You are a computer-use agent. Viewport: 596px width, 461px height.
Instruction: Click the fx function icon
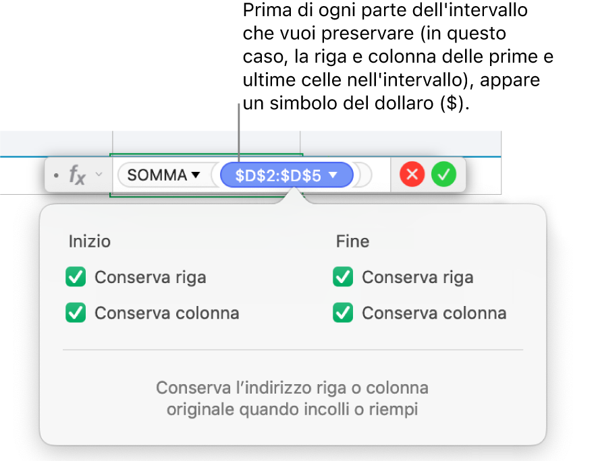[78, 176]
